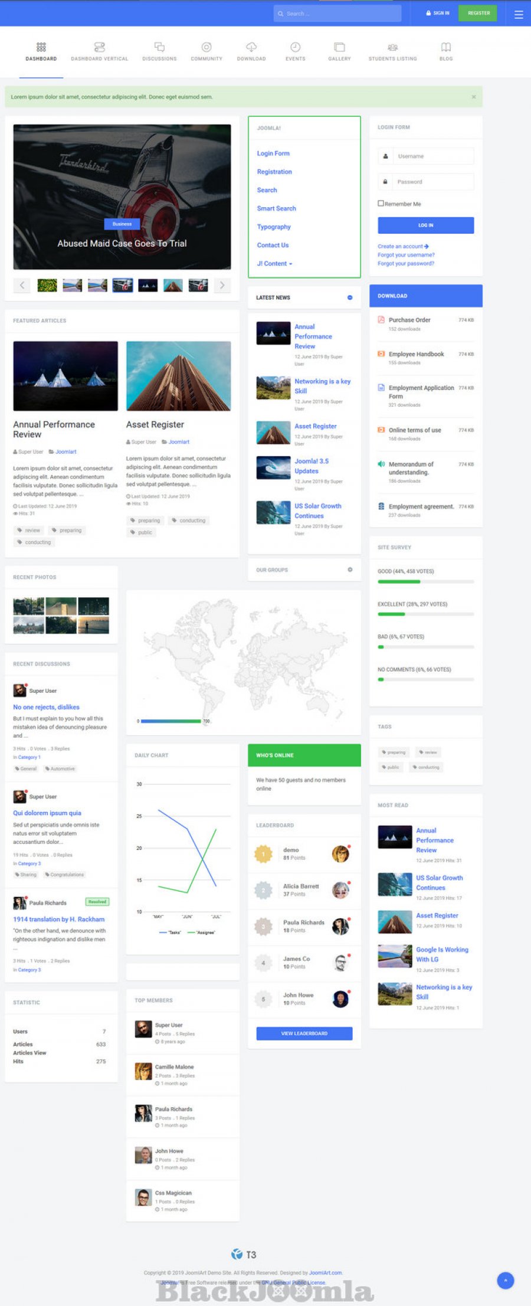Viewport: 531px width, 1306px height.
Task: Open the Blog book icon
Action: coord(446,47)
